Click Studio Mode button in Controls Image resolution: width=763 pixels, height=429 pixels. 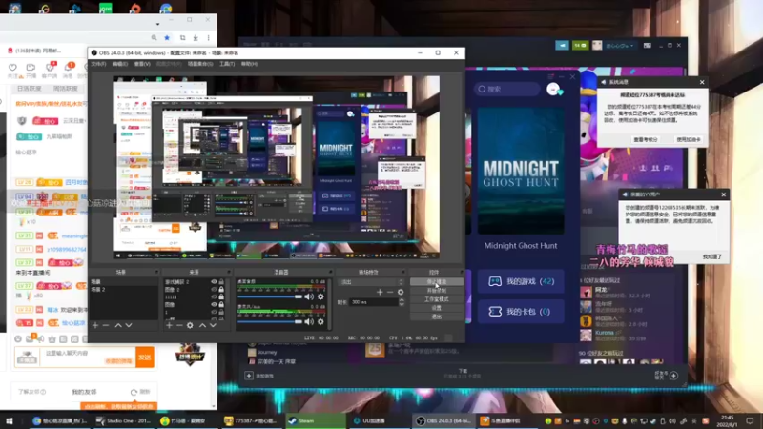437,299
